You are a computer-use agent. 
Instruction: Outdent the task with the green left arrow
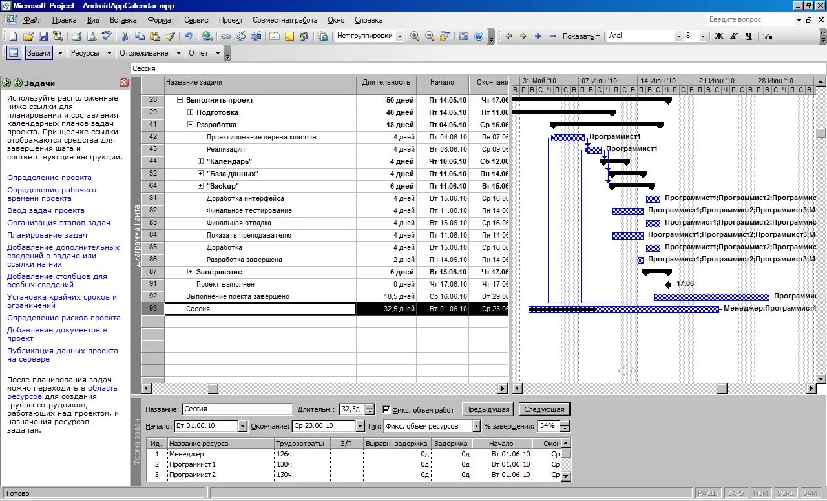508,36
